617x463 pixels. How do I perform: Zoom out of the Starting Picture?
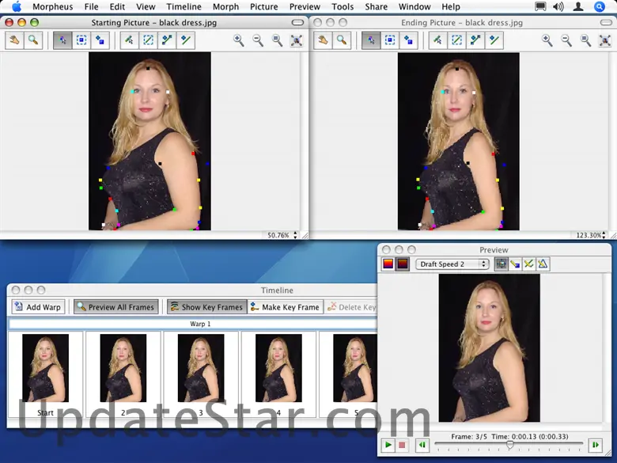[x=258, y=40]
